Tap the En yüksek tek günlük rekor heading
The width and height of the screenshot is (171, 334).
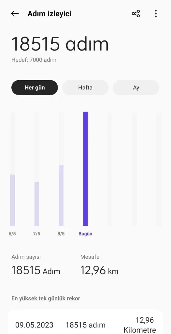pyautogui.click(x=46, y=298)
